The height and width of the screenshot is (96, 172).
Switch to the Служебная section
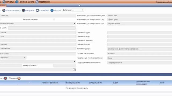(x=44, y=11)
